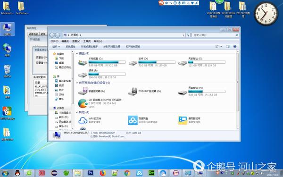The height and width of the screenshot is (177, 283).
Task: Click the search magnifier icon
Action: click(x=236, y=35)
